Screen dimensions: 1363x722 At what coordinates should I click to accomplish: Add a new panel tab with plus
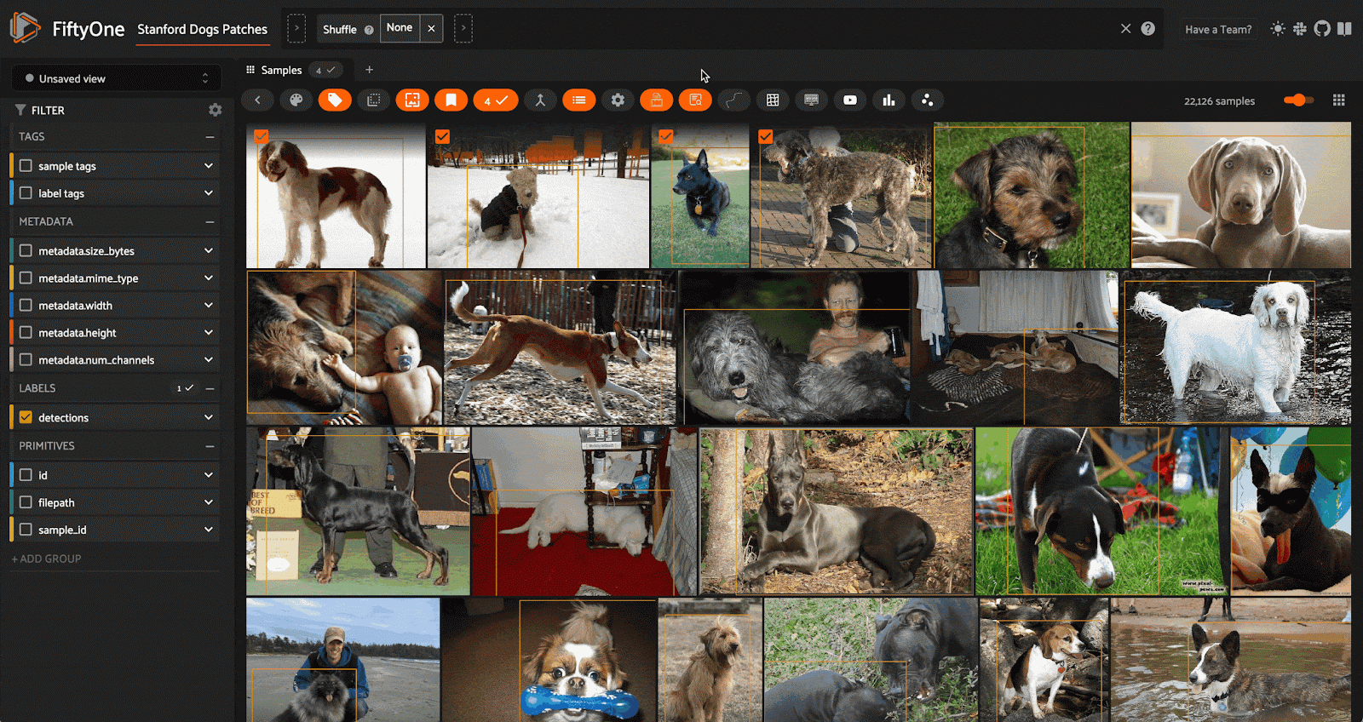369,70
